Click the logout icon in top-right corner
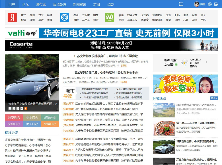This screenshot has width=222, height=165. coord(216,4)
